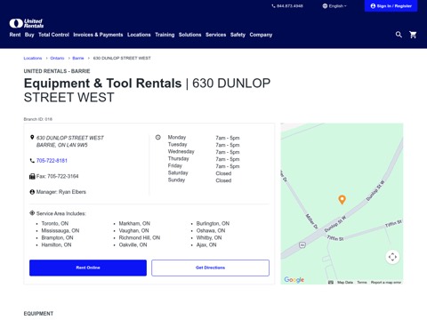Open the Buy menu
This screenshot has width=427, height=320.
[29, 35]
